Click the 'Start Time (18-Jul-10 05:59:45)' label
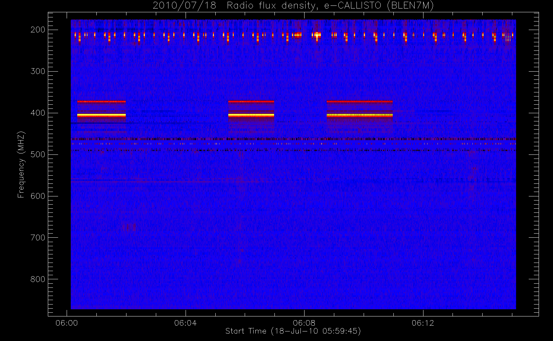Viewport: 553px width, 341px height. tap(293, 331)
